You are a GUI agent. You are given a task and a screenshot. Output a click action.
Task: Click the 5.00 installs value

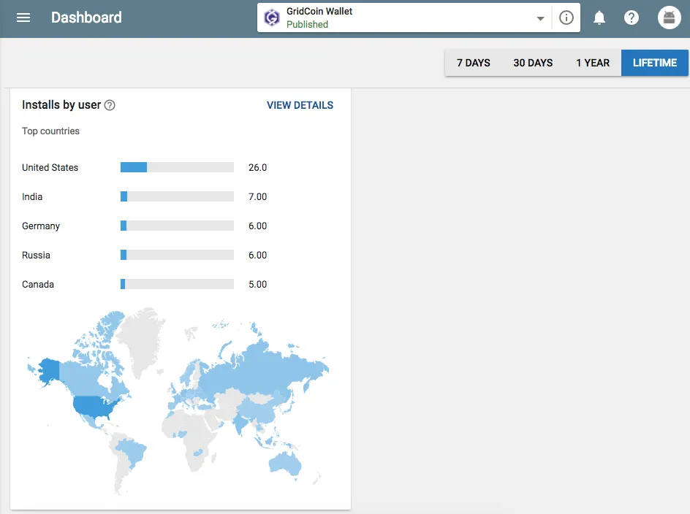tap(257, 285)
